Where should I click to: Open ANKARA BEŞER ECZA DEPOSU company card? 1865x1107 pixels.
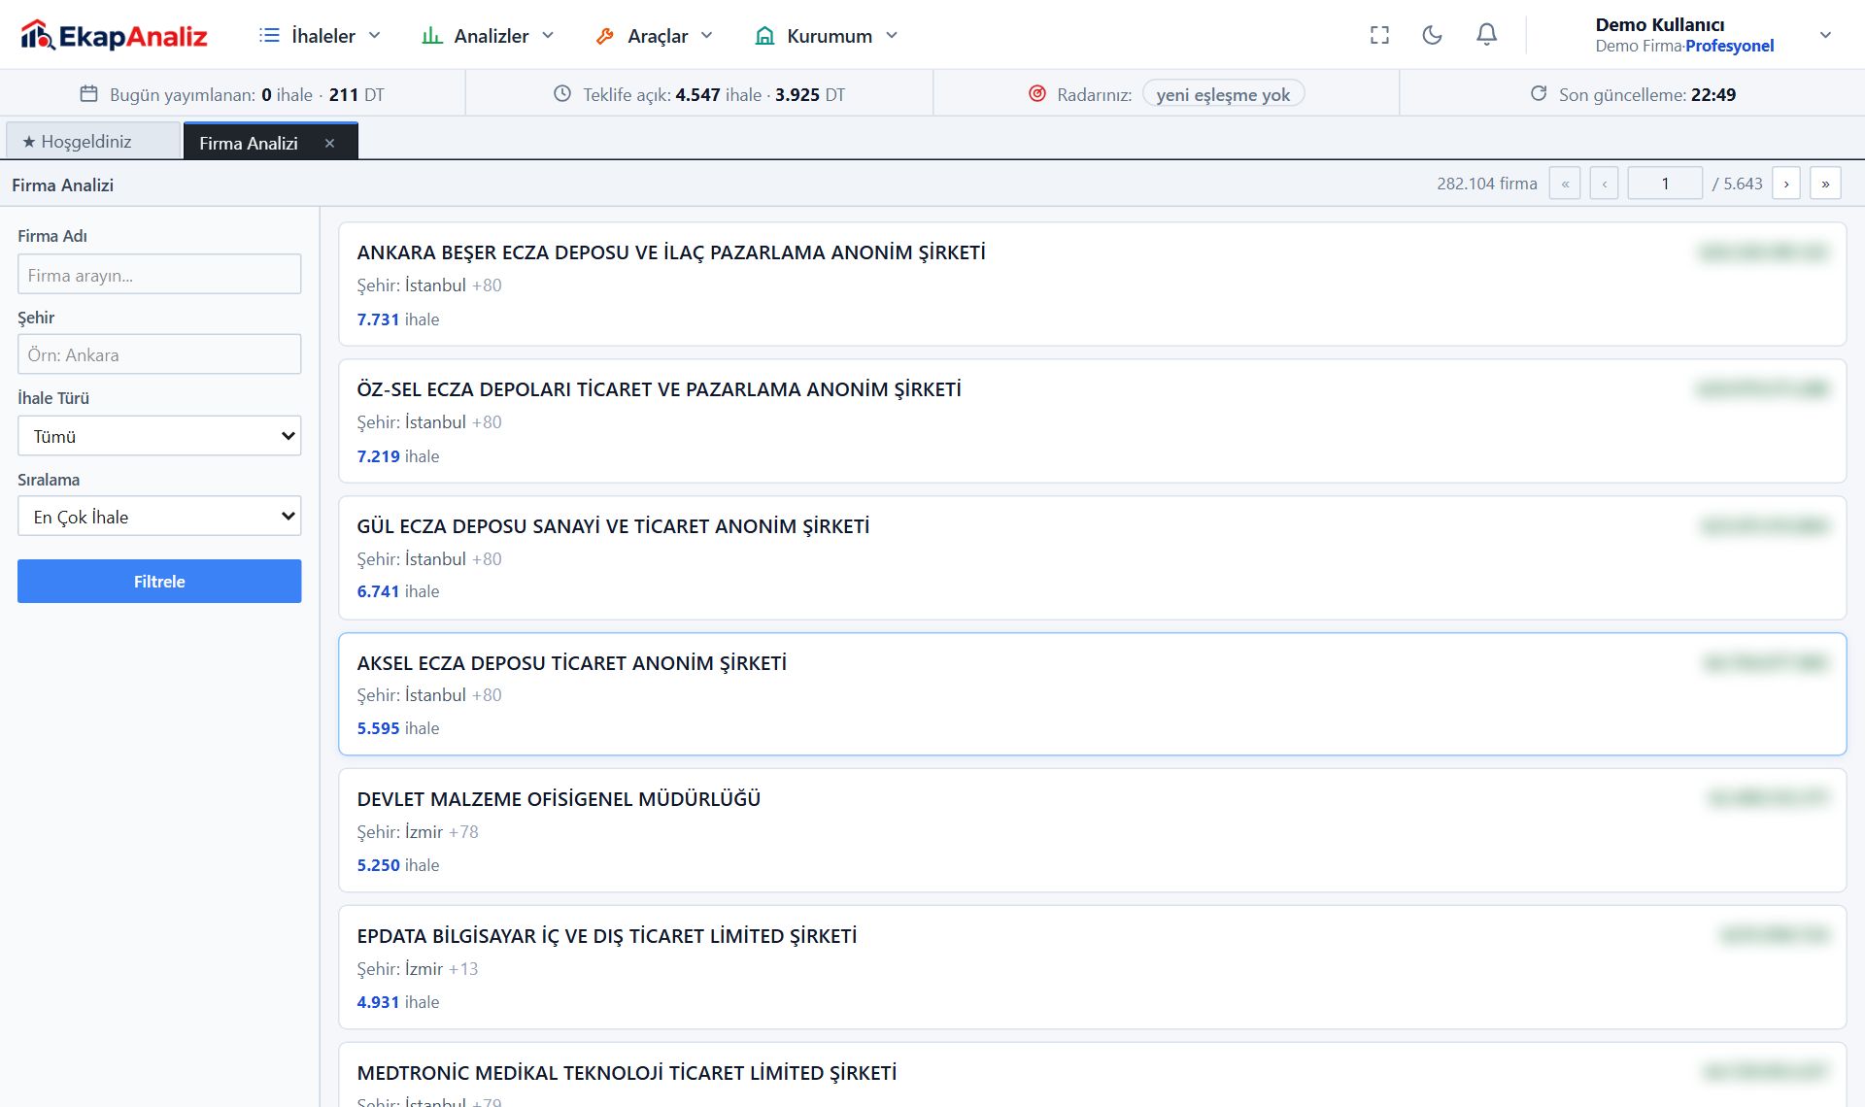[x=1092, y=285]
